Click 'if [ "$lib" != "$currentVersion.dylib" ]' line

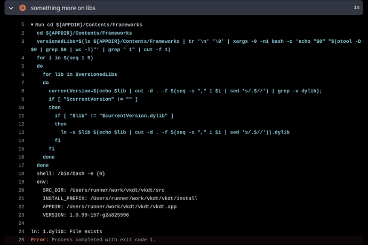114,116
